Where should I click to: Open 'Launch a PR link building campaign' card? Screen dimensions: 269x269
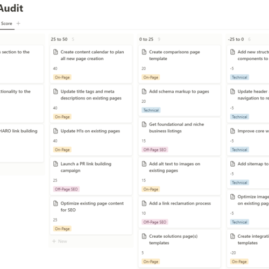(x=91, y=176)
